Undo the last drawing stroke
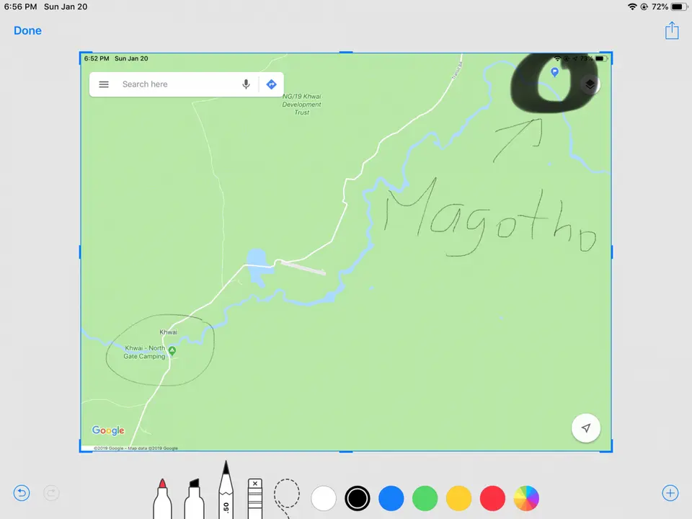Image resolution: width=692 pixels, height=519 pixels. pos(22,493)
